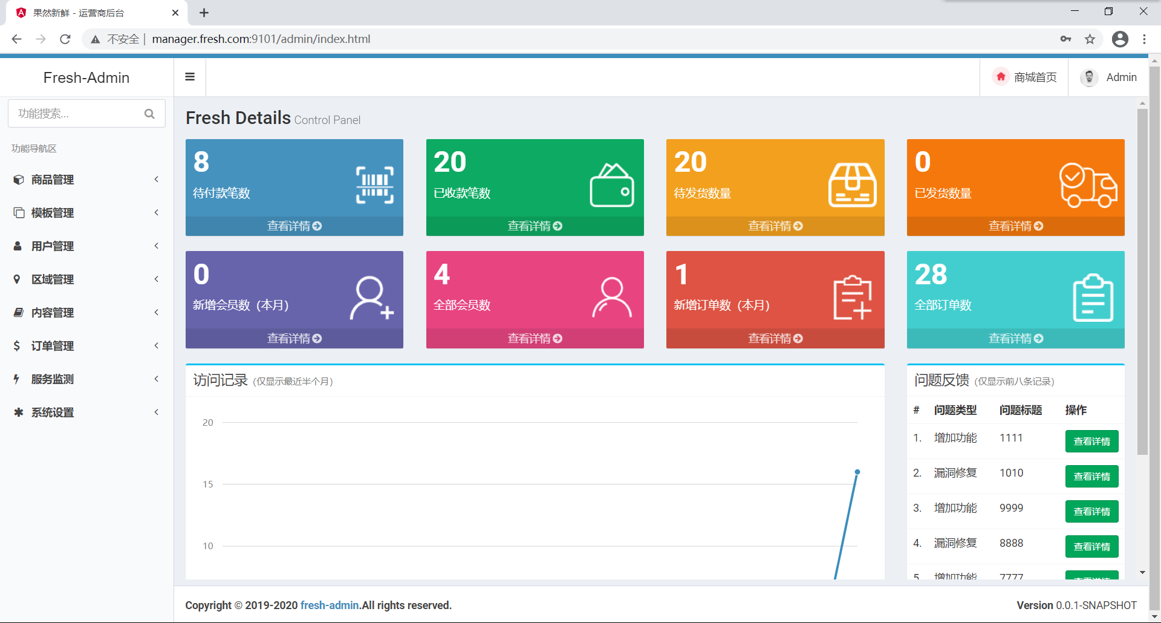Viewport: 1161px width, 623px height.
Task: View details for feedback 1010
Action: coord(1091,477)
